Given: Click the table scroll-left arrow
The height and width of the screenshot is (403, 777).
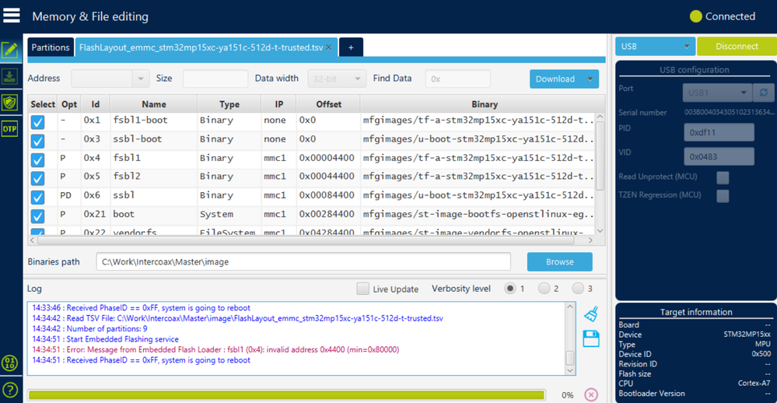Looking at the screenshot, I should pyautogui.click(x=32, y=240).
